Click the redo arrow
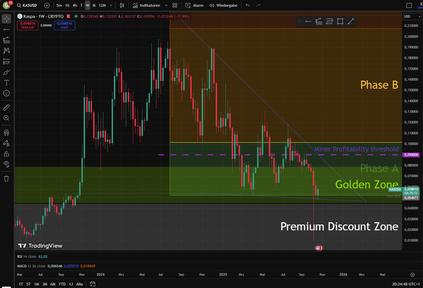The height and width of the screenshot is (288, 423). point(258,5)
